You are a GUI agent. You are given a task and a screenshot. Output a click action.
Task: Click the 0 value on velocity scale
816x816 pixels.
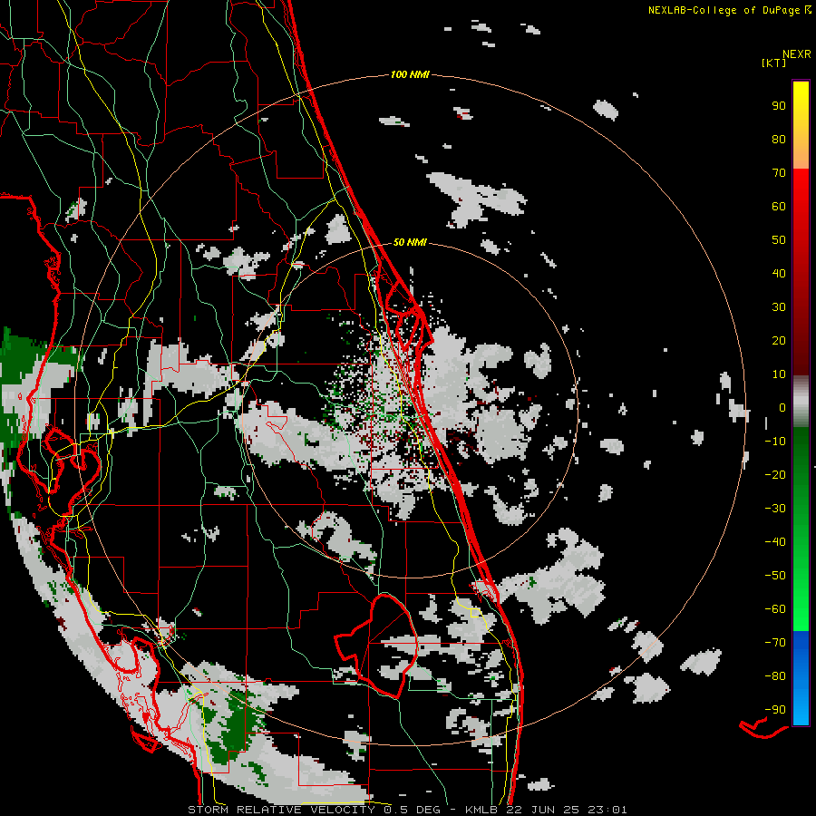(x=782, y=408)
